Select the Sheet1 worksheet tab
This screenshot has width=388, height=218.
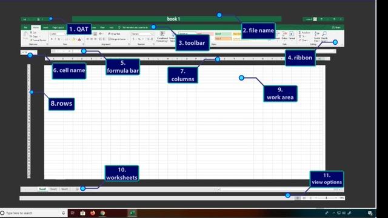[x=42, y=189]
